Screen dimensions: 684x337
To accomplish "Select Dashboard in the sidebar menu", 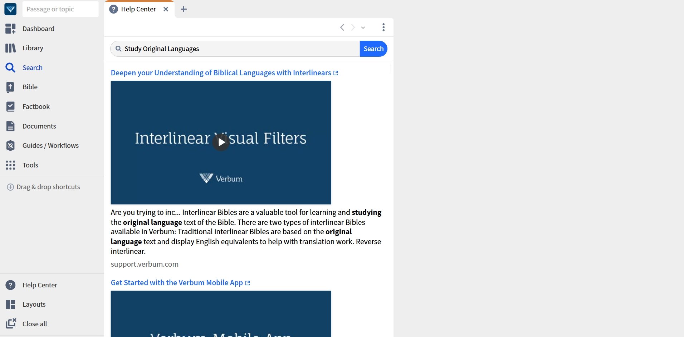I will click(x=38, y=29).
